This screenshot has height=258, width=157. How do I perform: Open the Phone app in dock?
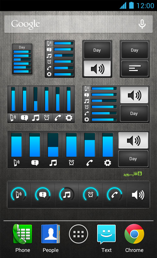(x=23, y=239)
